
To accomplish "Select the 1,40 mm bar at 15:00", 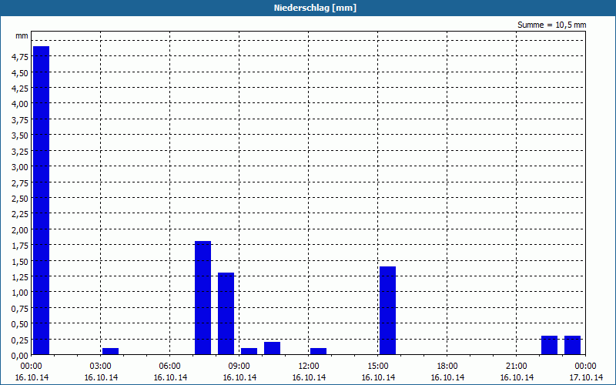I will [x=388, y=310].
